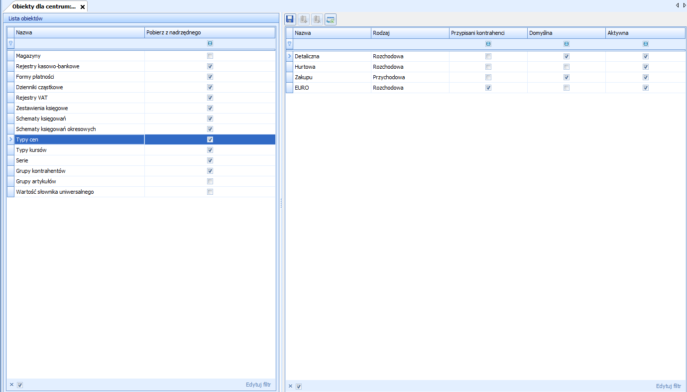Select the Detaliczna price type row
The height and width of the screenshot is (392, 687).
(485, 56)
